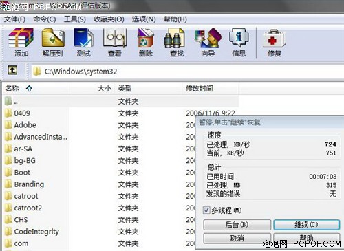Go up one folder with the arrow icon
This screenshot has width=344, height=251.
click(12, 70)
